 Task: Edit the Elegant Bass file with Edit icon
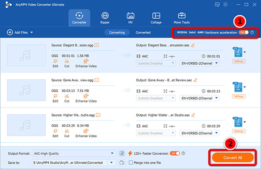click(55, 63)
